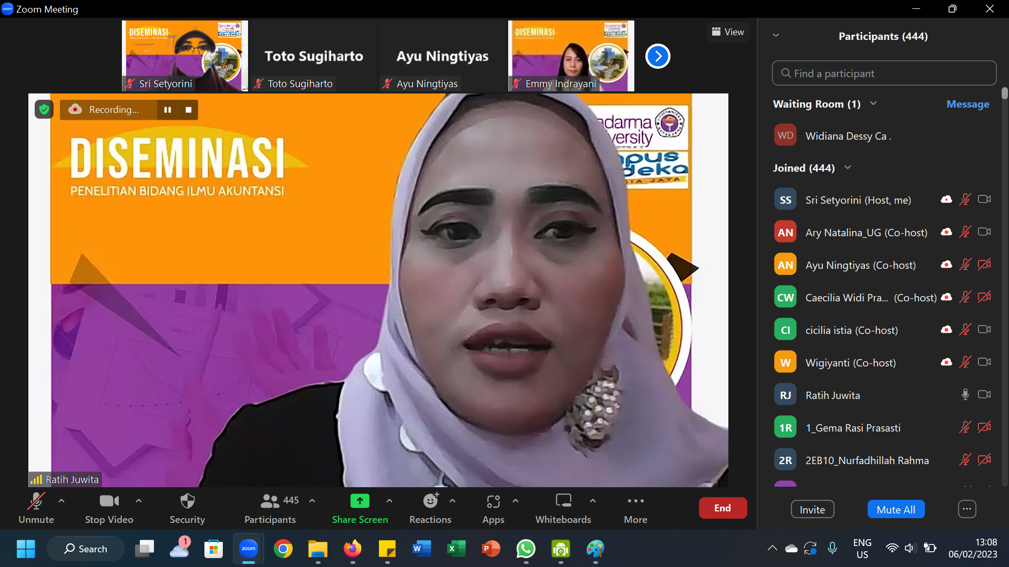
Task: Expand the Apps options arrow
Action: point(516,501)
